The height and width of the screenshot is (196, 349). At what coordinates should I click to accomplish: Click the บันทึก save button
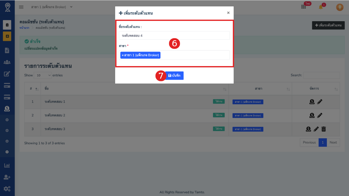(x=174, y=76)
